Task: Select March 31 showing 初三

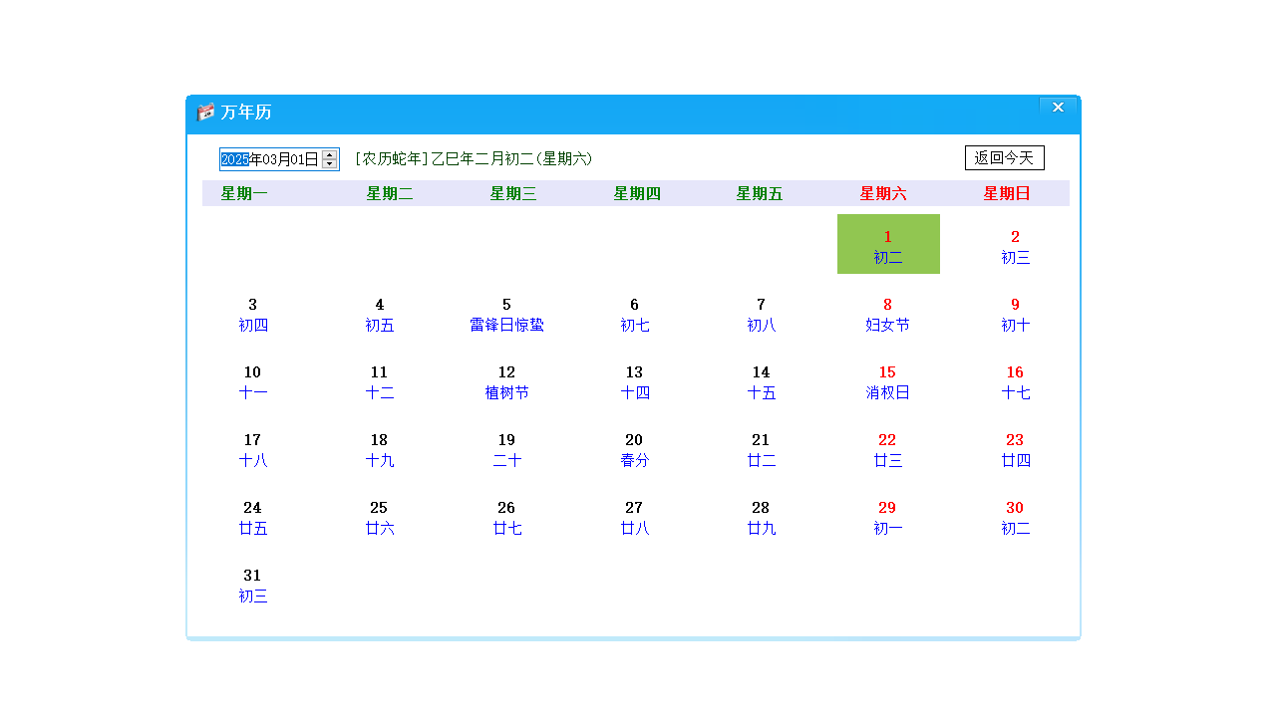Action: pos(252,586)
